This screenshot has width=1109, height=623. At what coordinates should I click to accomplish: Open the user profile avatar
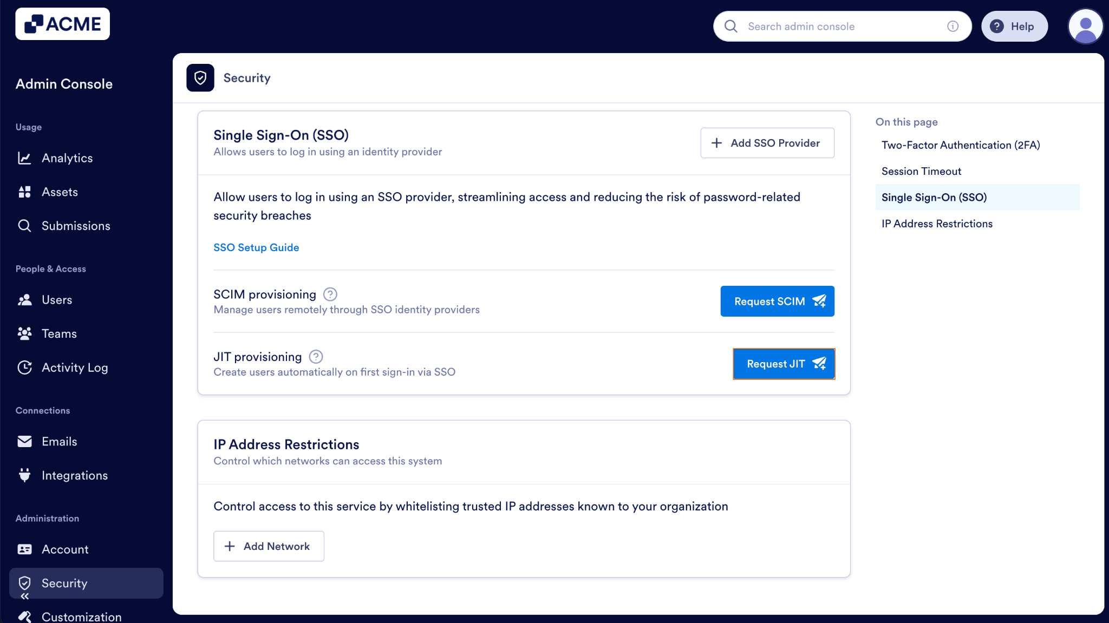point(1085,26)
